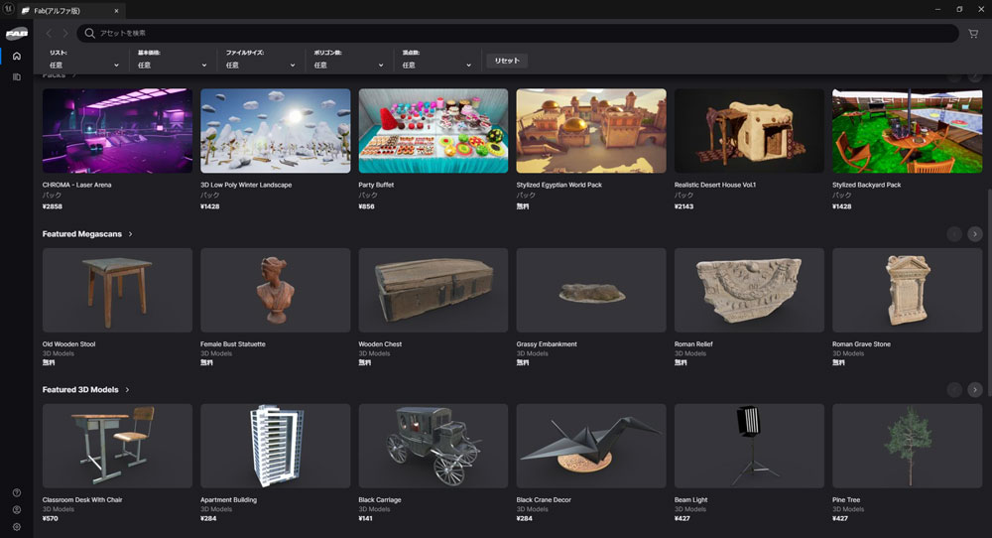Image resolution: width=992 pixels, height=538 pixels.
Task: Open Pine Tree thumbnail
Action: click(x=908, y=446)
